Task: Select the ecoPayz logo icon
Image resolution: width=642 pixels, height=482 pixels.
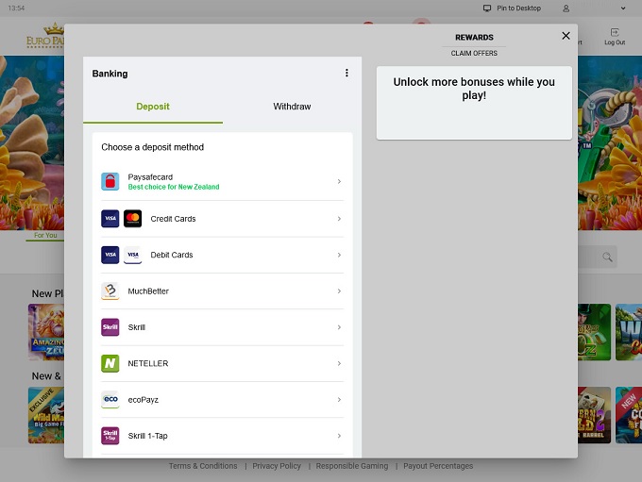Action: pyautogui.click(x=110, y=400)
